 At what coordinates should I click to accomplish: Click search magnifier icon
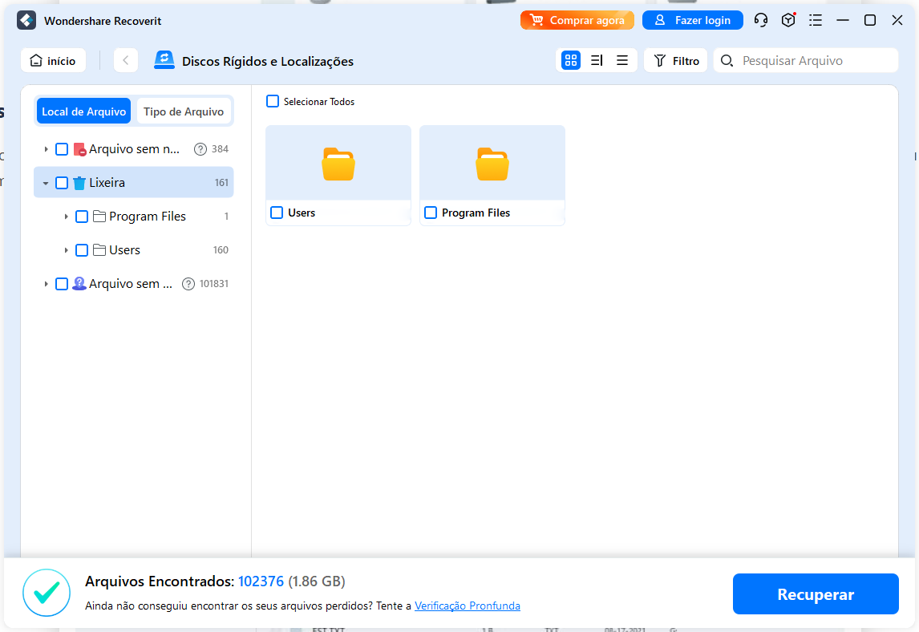click(x=727, y=60)
